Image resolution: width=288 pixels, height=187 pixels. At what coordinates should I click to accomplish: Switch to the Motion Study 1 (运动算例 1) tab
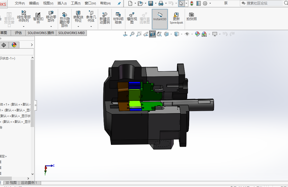pyautogui.click(x=29, y=183)
